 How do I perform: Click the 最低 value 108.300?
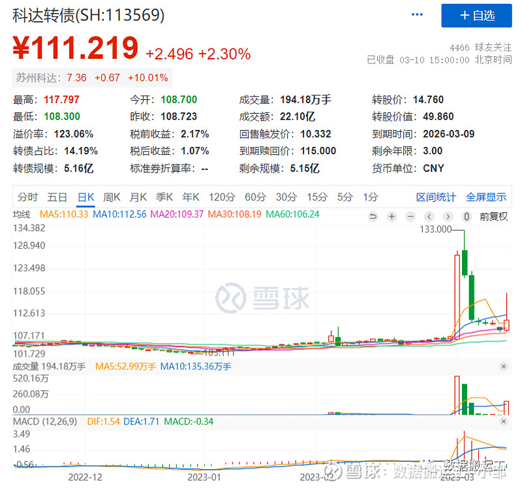point(62,116)
